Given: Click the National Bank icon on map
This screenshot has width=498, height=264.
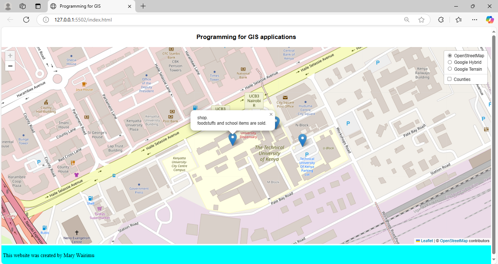Looking at the screenshot, I should tap(243, 69).
